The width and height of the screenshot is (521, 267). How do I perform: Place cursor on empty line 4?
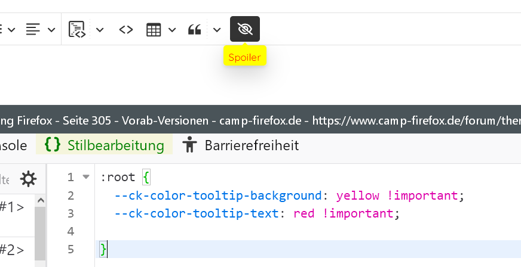pos(239,231)
